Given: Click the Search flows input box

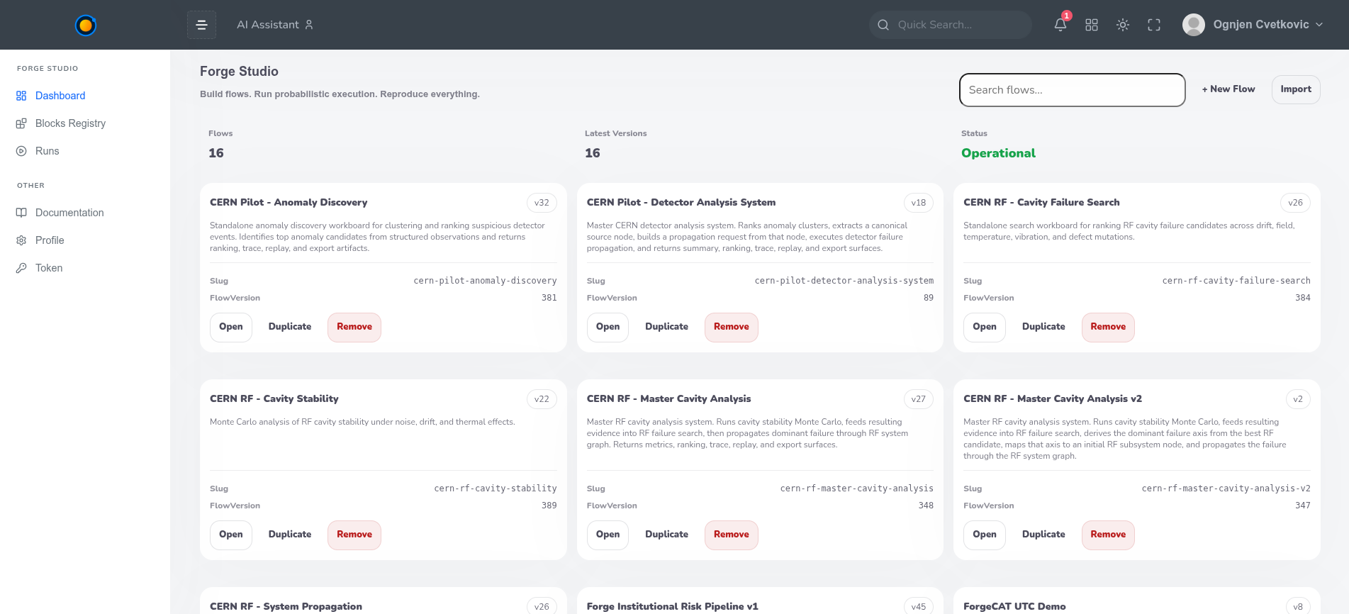Looking at the screenshot, I should pyautogui.click(x=1072, y=90).
